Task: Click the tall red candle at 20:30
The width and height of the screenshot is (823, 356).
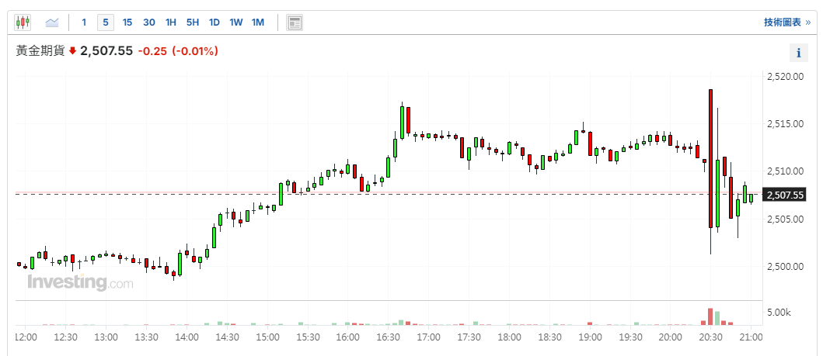Action: click(710, 159)
